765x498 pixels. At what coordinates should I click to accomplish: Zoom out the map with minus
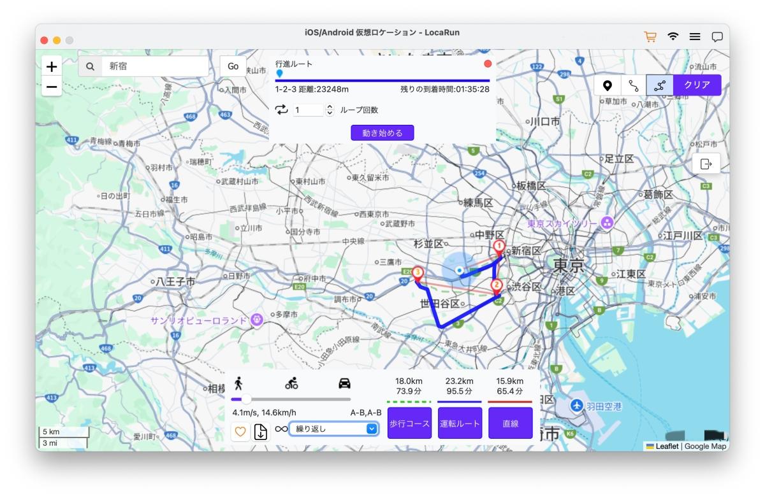click(52, 87)
